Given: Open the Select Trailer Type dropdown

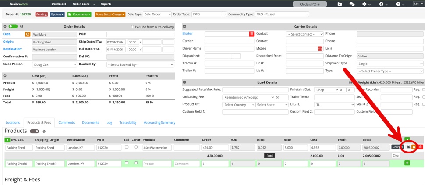Looking at the screenshot, I should point(389,71).
